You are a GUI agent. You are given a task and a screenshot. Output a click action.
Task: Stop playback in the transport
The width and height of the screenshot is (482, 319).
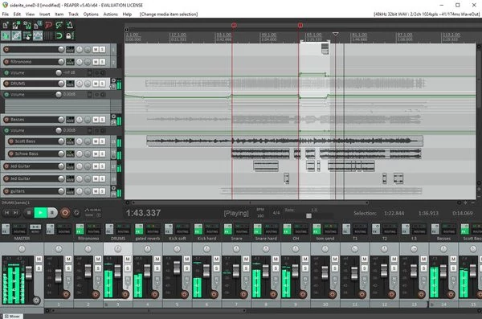pos(29,213)
